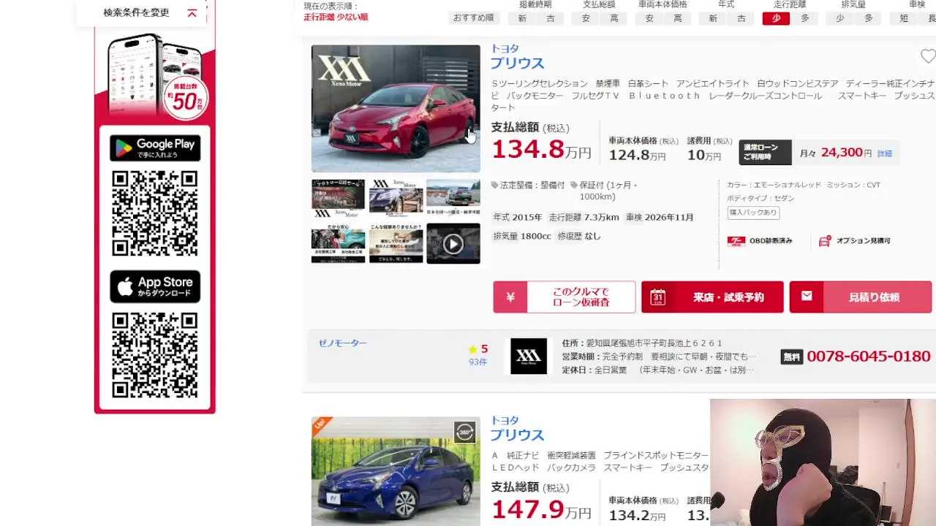Open the blue Prius main photo
Image resolution: width=936 pixels, height=526 pixels.
click(396, 471)
